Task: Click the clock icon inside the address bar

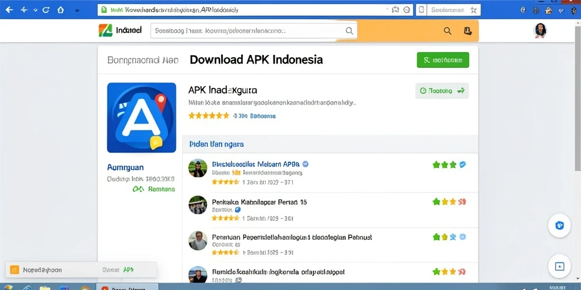Action: 406,10
